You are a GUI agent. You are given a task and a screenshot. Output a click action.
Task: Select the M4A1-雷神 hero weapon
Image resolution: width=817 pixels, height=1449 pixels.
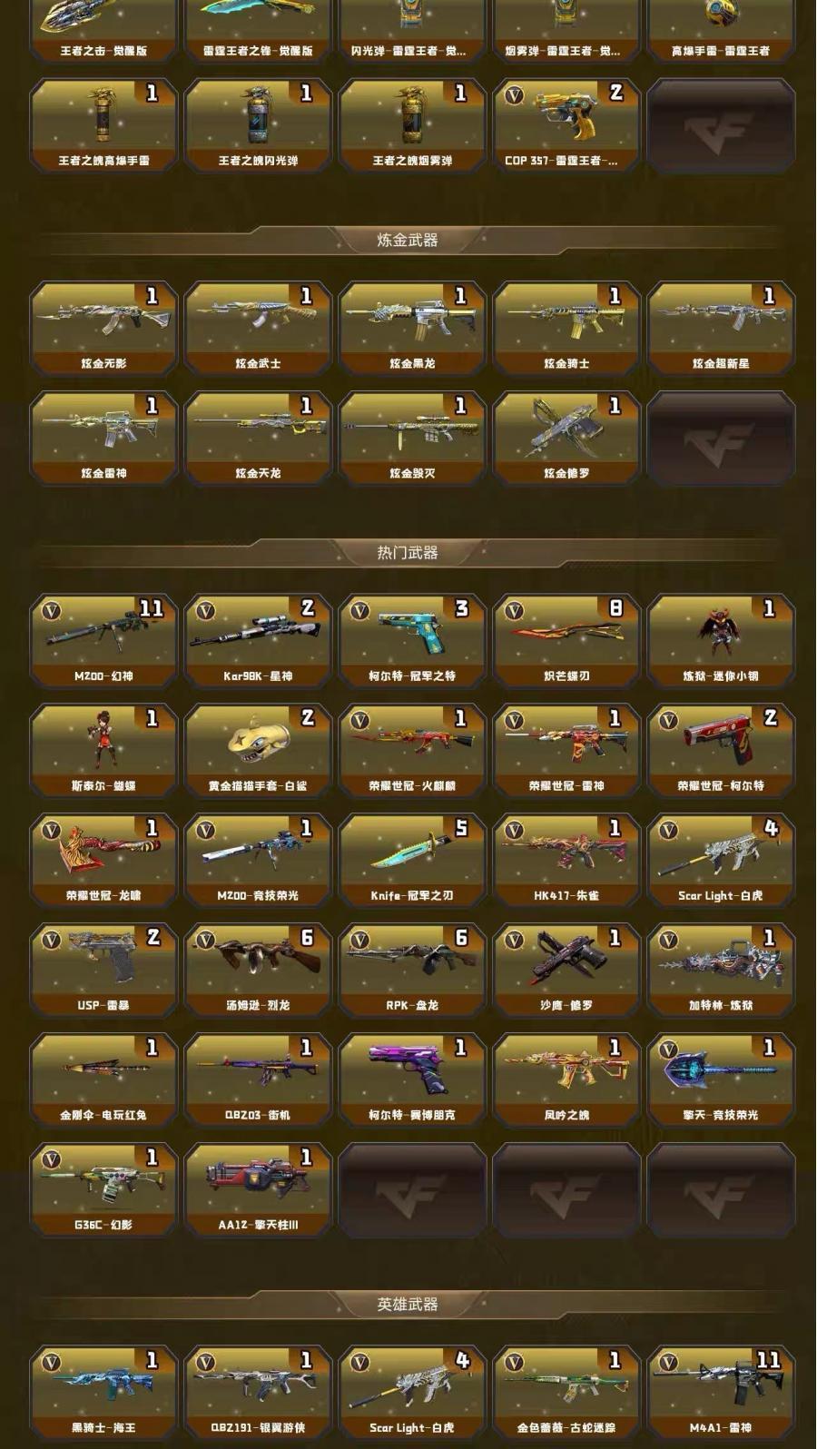[x=721, y=1393]
